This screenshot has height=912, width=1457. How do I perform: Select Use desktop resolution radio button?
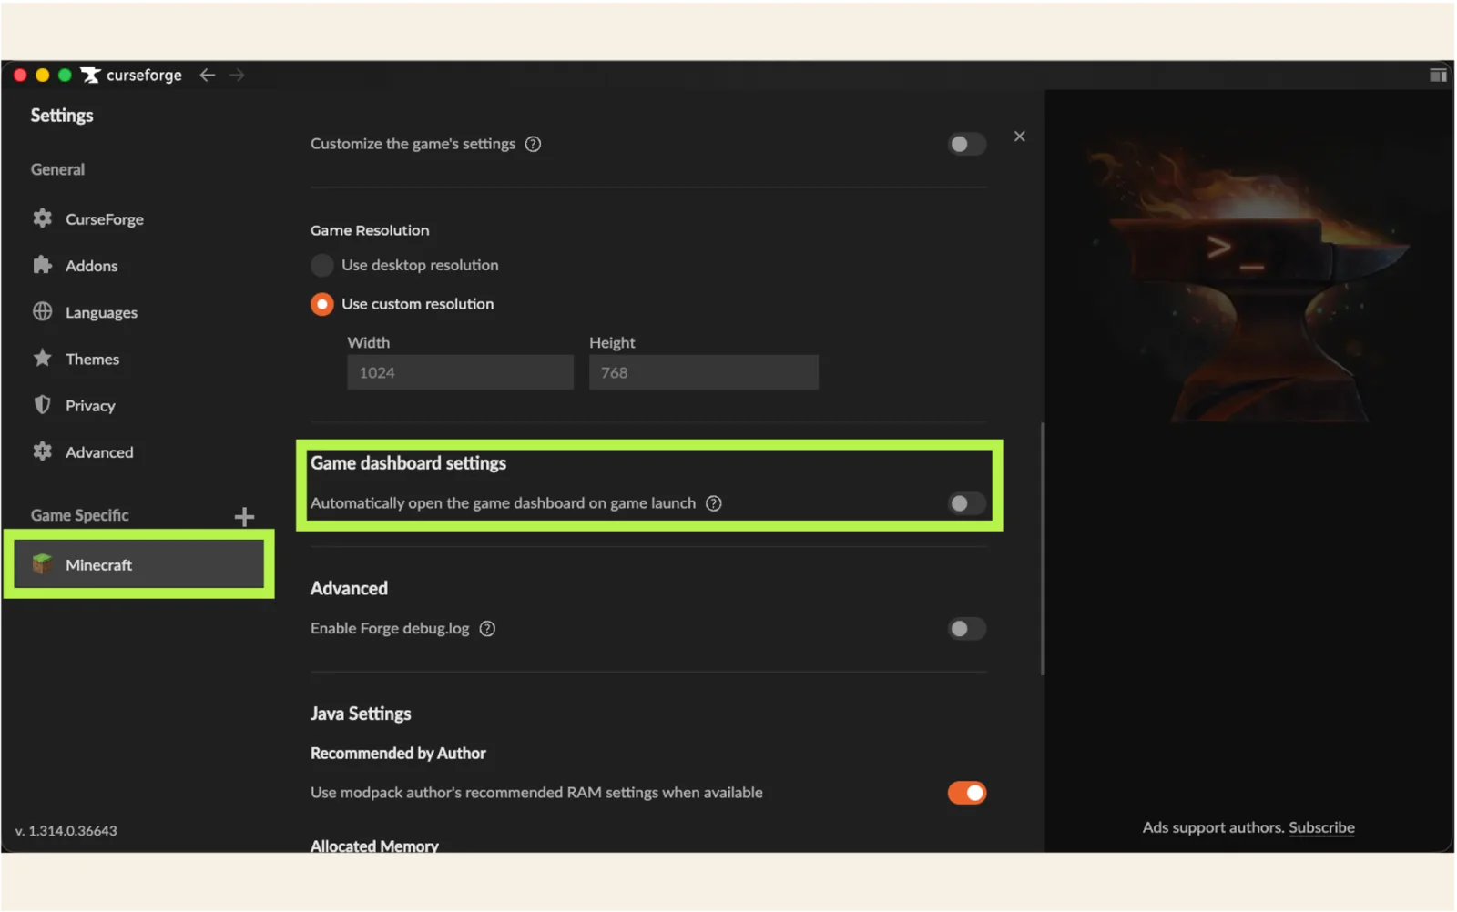click(x=321, y=265)
